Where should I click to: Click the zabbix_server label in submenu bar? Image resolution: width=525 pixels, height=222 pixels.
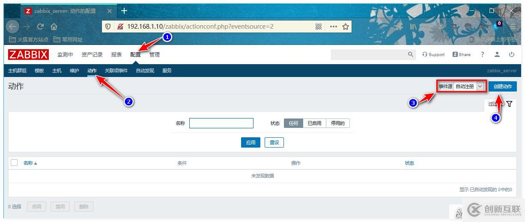click(x=502, y=71)
